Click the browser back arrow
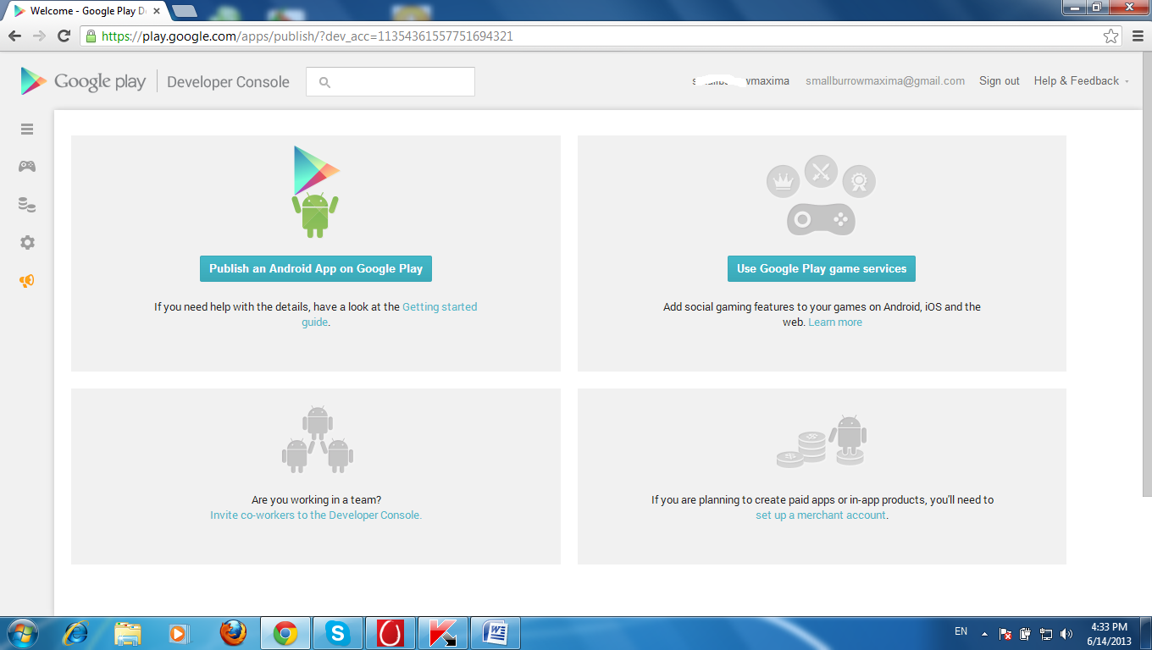The image size is (1152, 650). click(14, 36)
